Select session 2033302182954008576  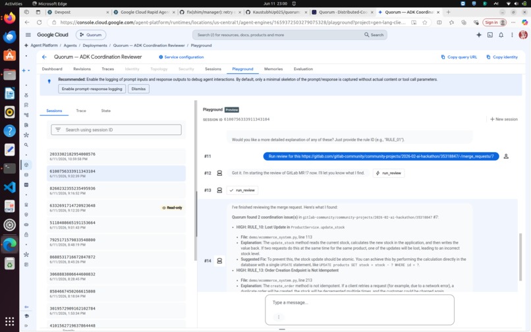click(x=116, y=156)
